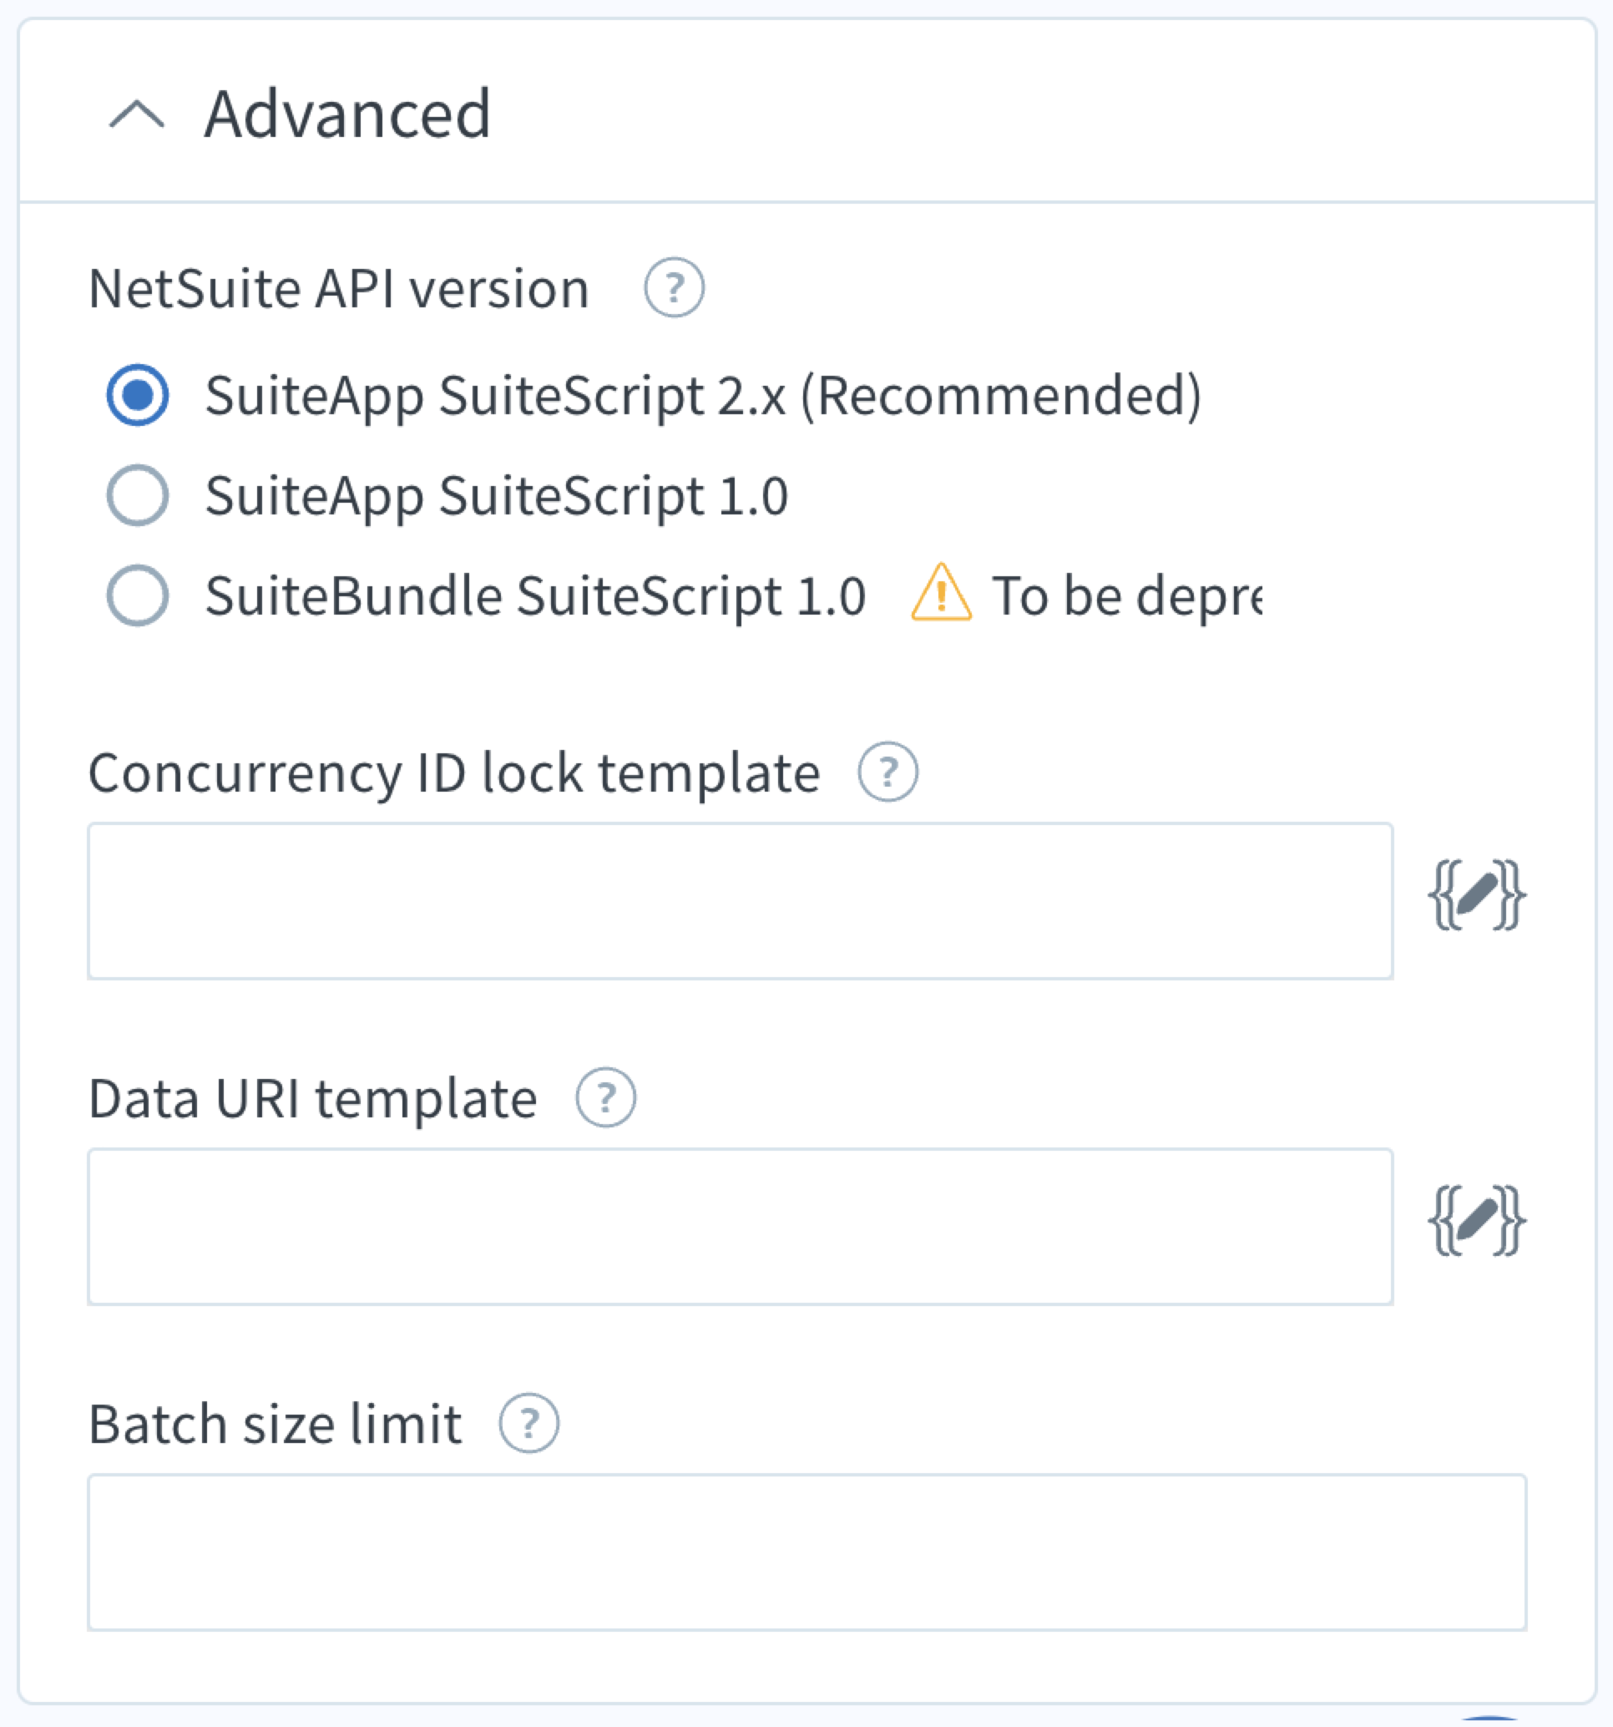Click the deprecation warning triangle icon
The image size is (1613, 1727).
click(941, 595)
